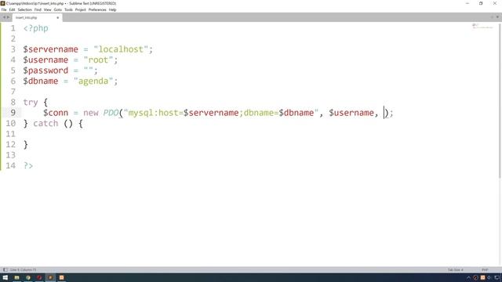
Task: Open the Tools menu
Action: pos(68,10)
